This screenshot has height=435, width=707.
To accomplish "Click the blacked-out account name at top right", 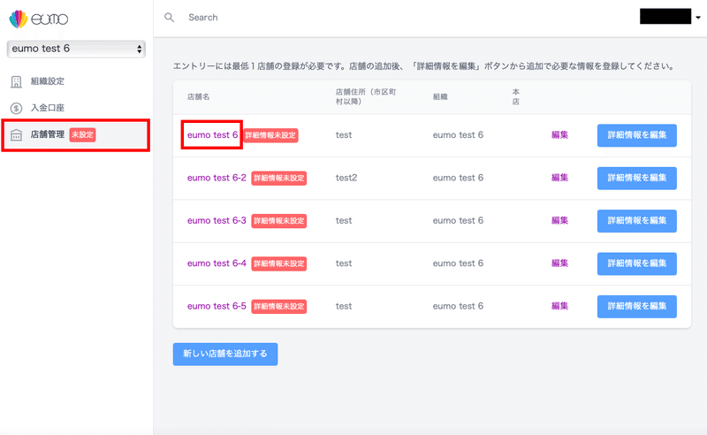I will [x=665, y=16].
